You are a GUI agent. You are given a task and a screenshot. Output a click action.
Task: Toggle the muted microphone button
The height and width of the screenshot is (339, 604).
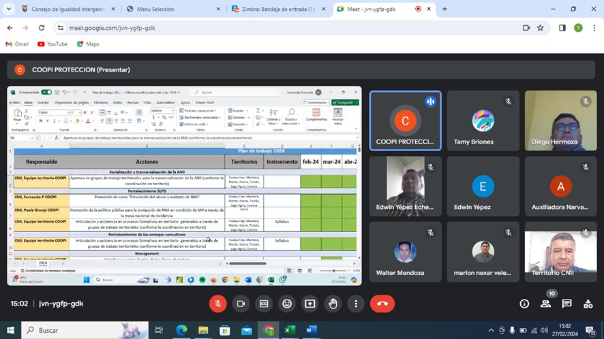point(217,304)
